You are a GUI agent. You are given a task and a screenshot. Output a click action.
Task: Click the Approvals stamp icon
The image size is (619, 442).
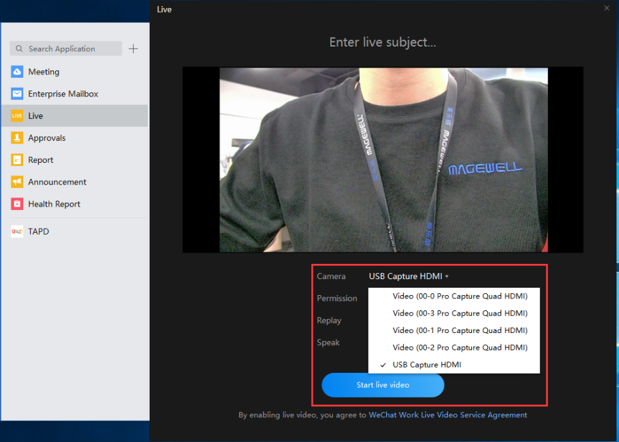pyautogui.click(x=17, y=138)
